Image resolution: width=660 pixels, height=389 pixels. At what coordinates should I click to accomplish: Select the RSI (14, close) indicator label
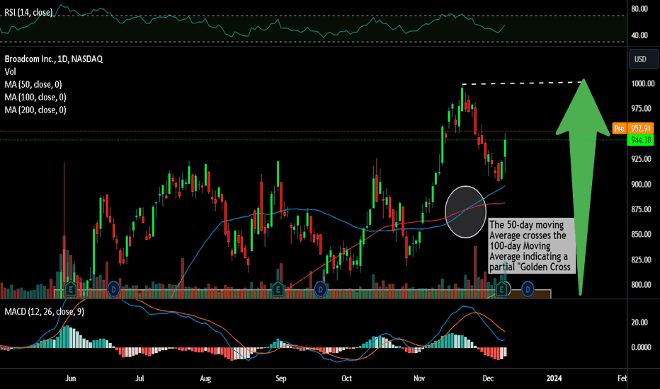[28, 13]
